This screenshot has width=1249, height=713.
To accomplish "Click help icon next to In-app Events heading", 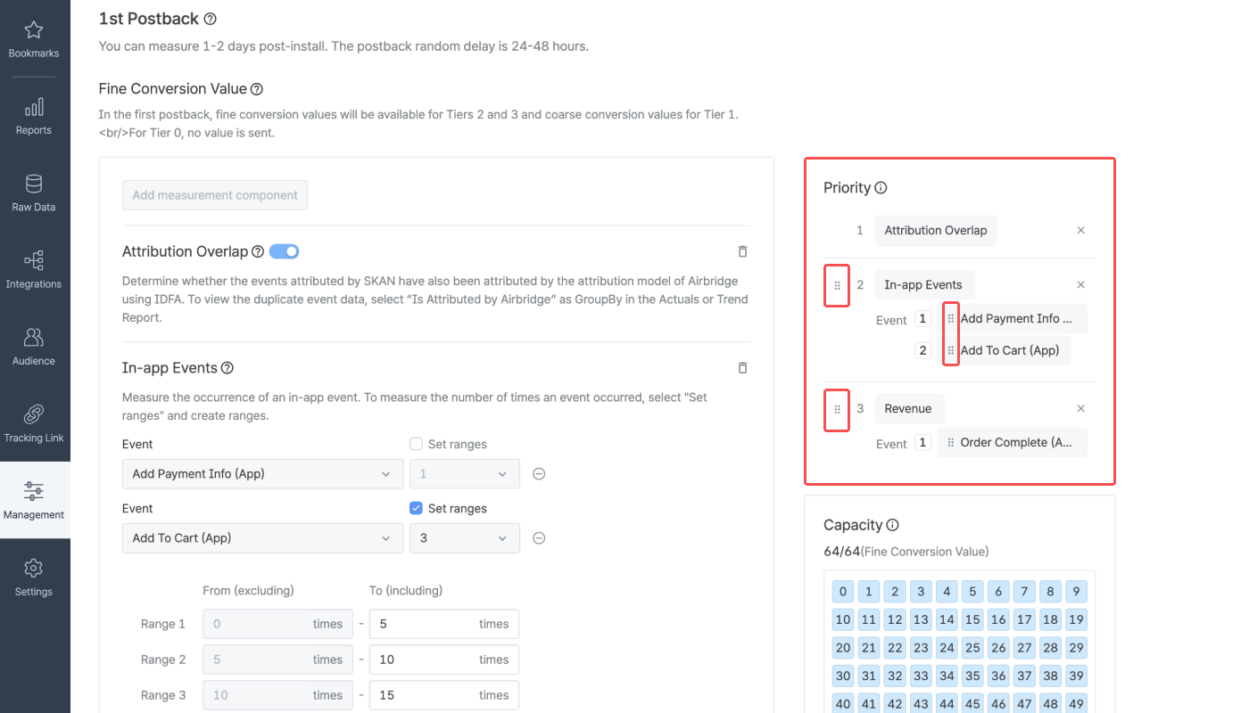I will pos(227,368).
